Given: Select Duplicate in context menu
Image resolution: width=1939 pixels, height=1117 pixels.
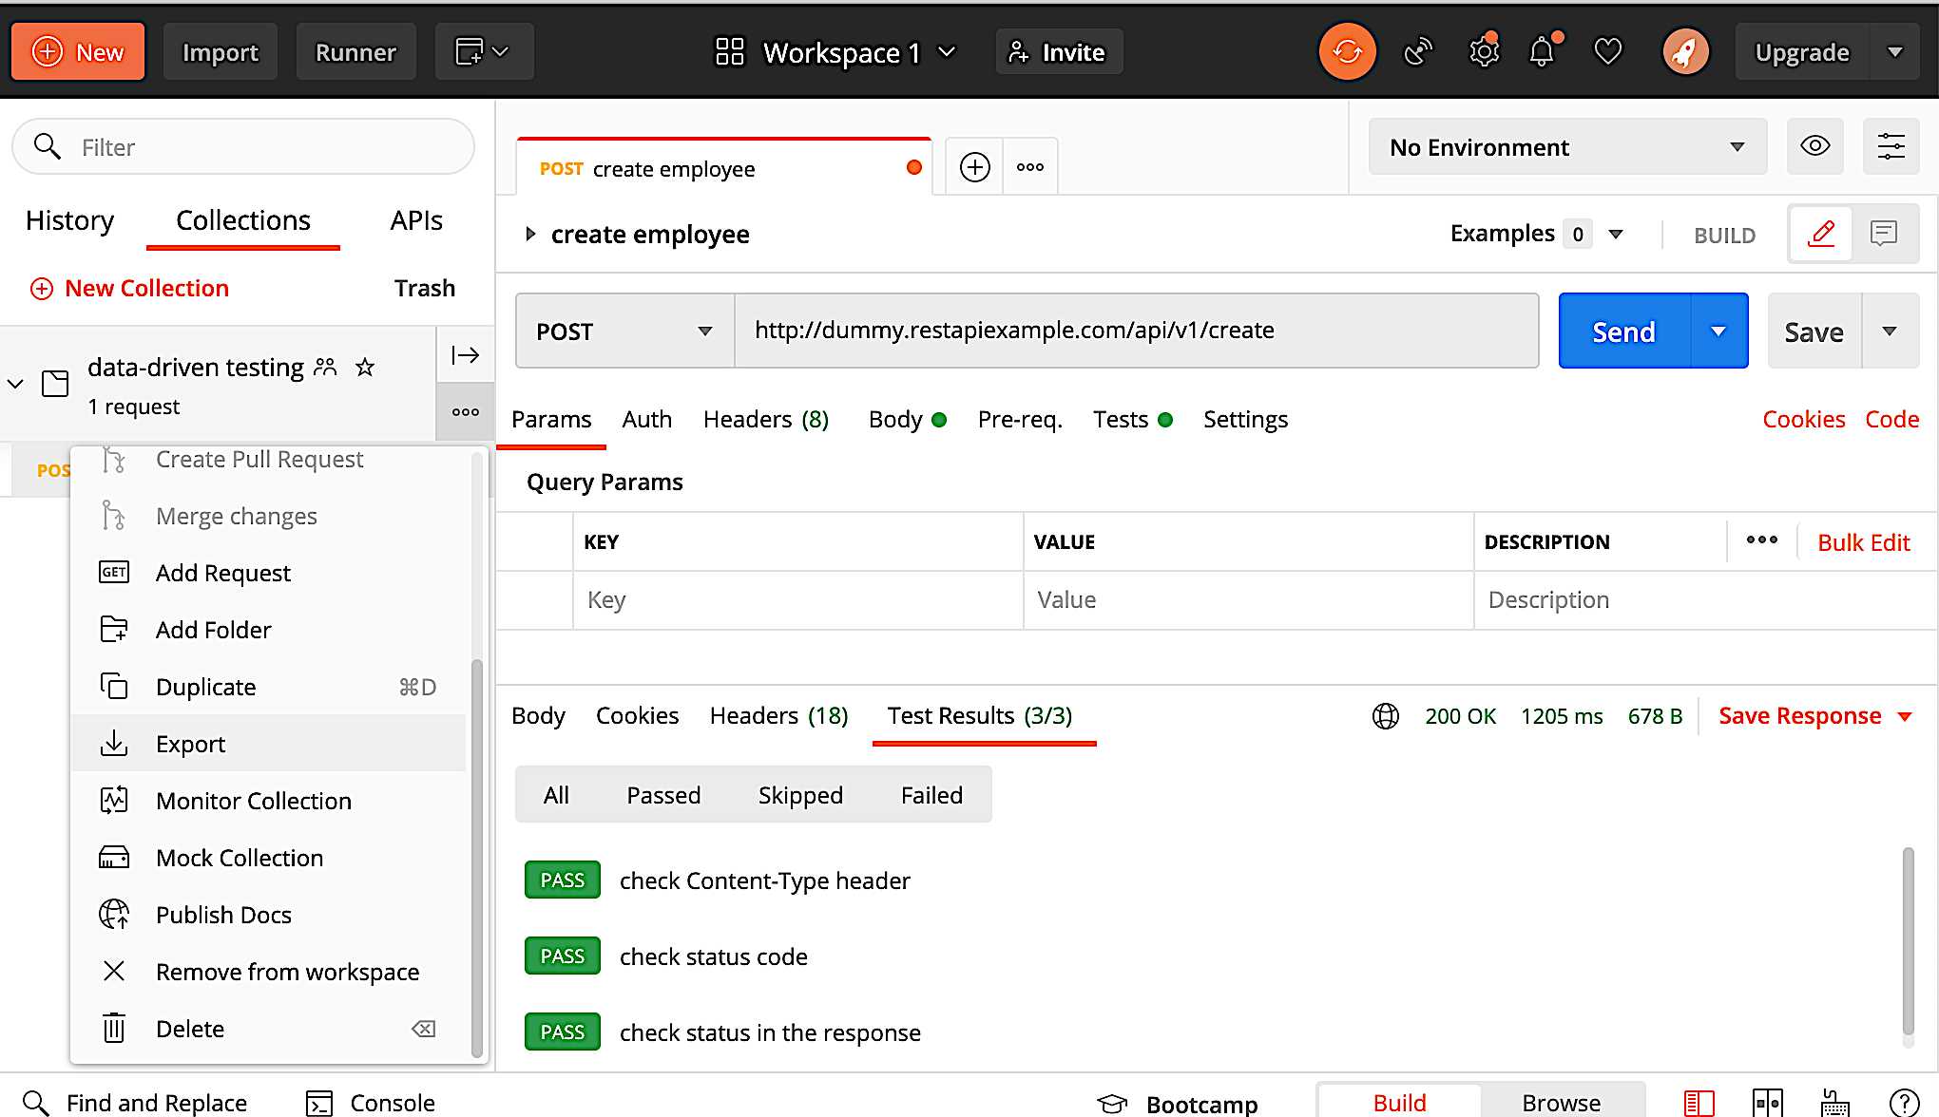Looking at the screenshot, I should (x=269, y=687).
